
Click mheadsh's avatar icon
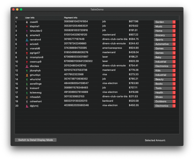click(27, 97)
